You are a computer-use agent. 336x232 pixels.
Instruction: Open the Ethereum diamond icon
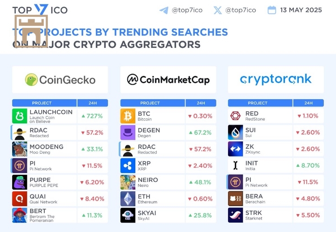(x=128, y=199)
